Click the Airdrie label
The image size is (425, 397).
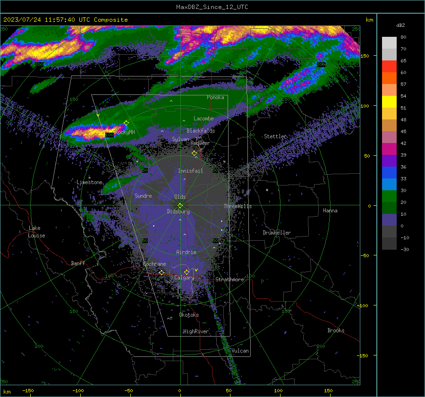[x=186, y=252]
